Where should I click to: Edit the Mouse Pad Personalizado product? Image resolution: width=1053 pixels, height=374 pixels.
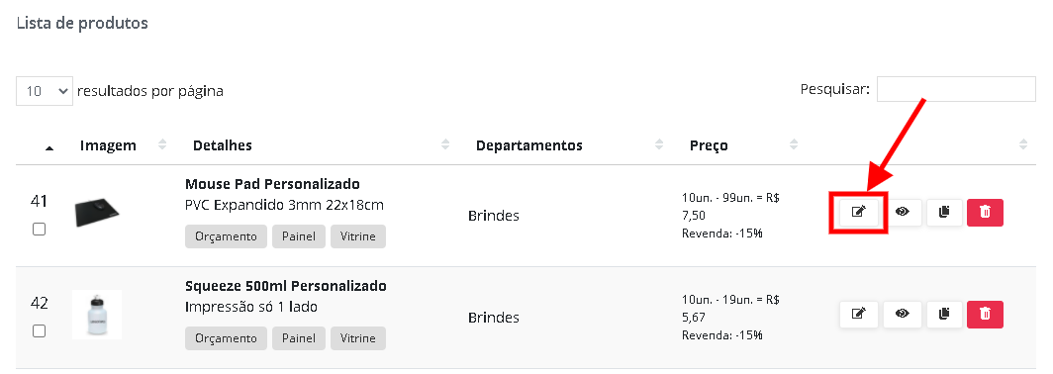click(858, 212)
